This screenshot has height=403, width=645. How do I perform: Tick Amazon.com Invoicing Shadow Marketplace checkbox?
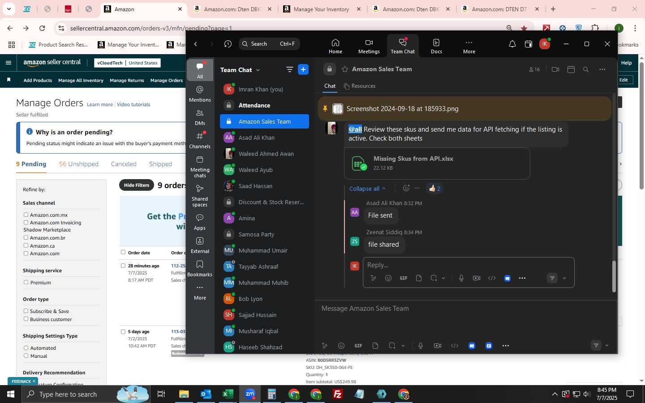point(26,223)
